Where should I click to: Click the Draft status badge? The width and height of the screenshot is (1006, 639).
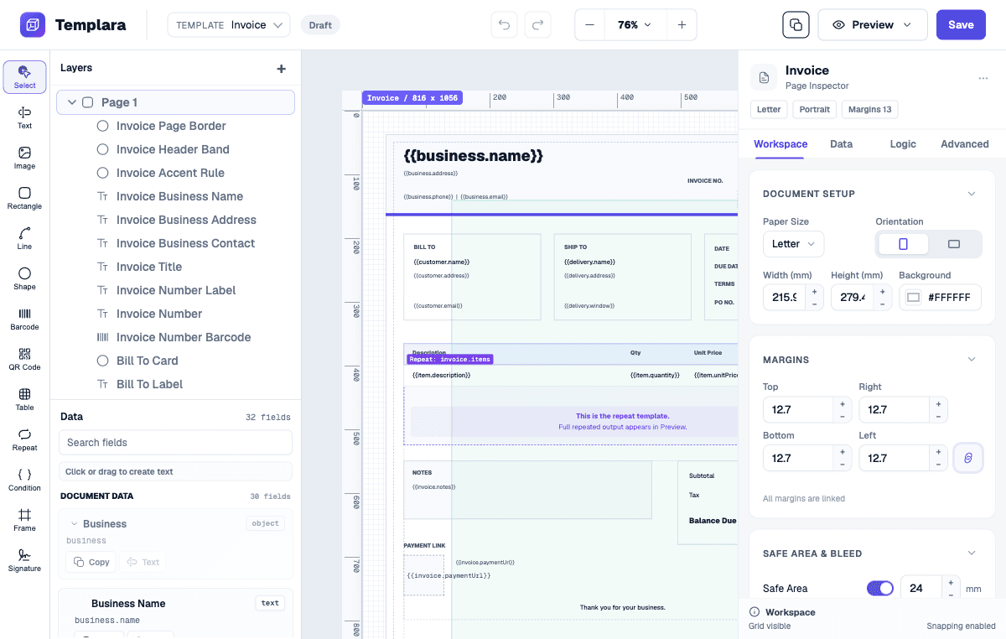tap(320, 25)
